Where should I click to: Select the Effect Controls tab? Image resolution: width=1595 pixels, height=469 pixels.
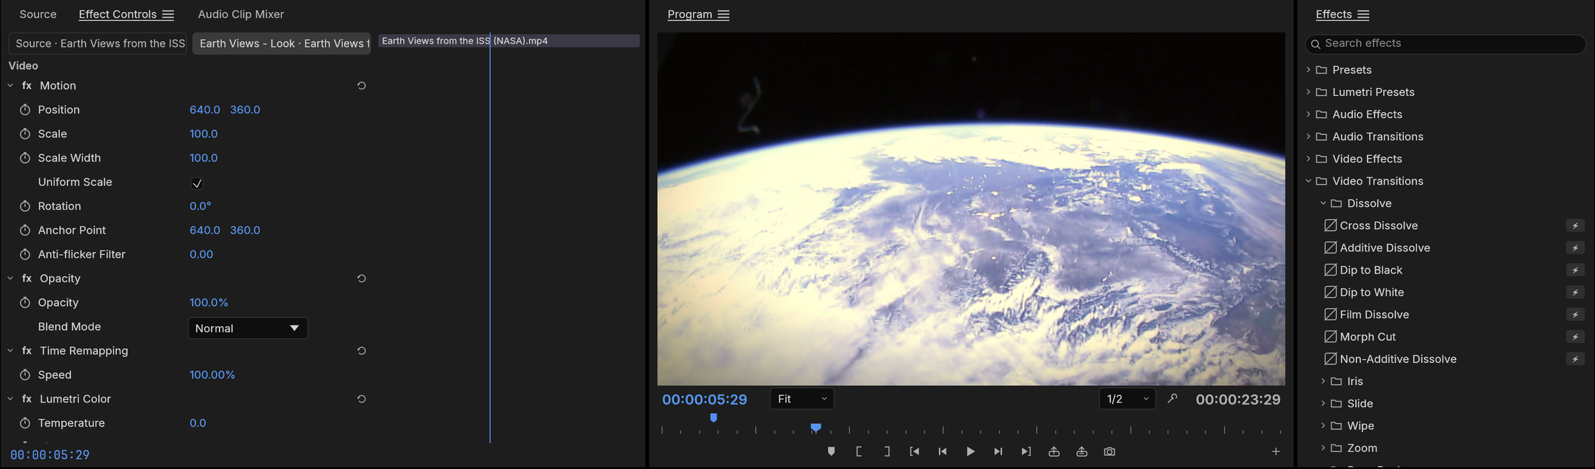click(118, 14)
